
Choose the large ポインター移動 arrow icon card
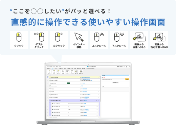79,40
